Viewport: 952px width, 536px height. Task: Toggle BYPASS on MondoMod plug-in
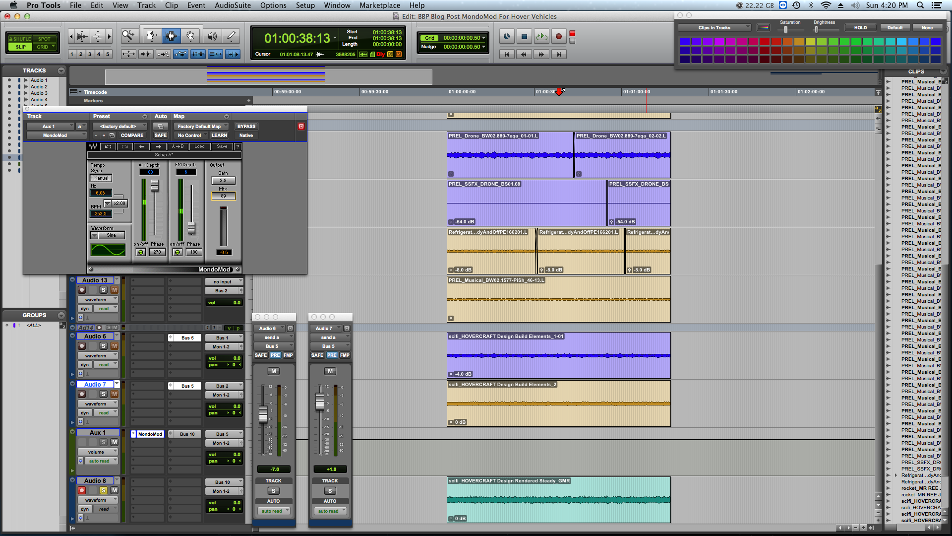click(246, 127)
